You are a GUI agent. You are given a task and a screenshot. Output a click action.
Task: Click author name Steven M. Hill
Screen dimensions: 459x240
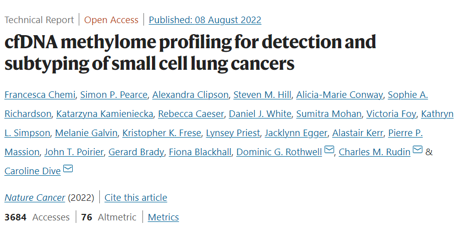tap(262, 95)
